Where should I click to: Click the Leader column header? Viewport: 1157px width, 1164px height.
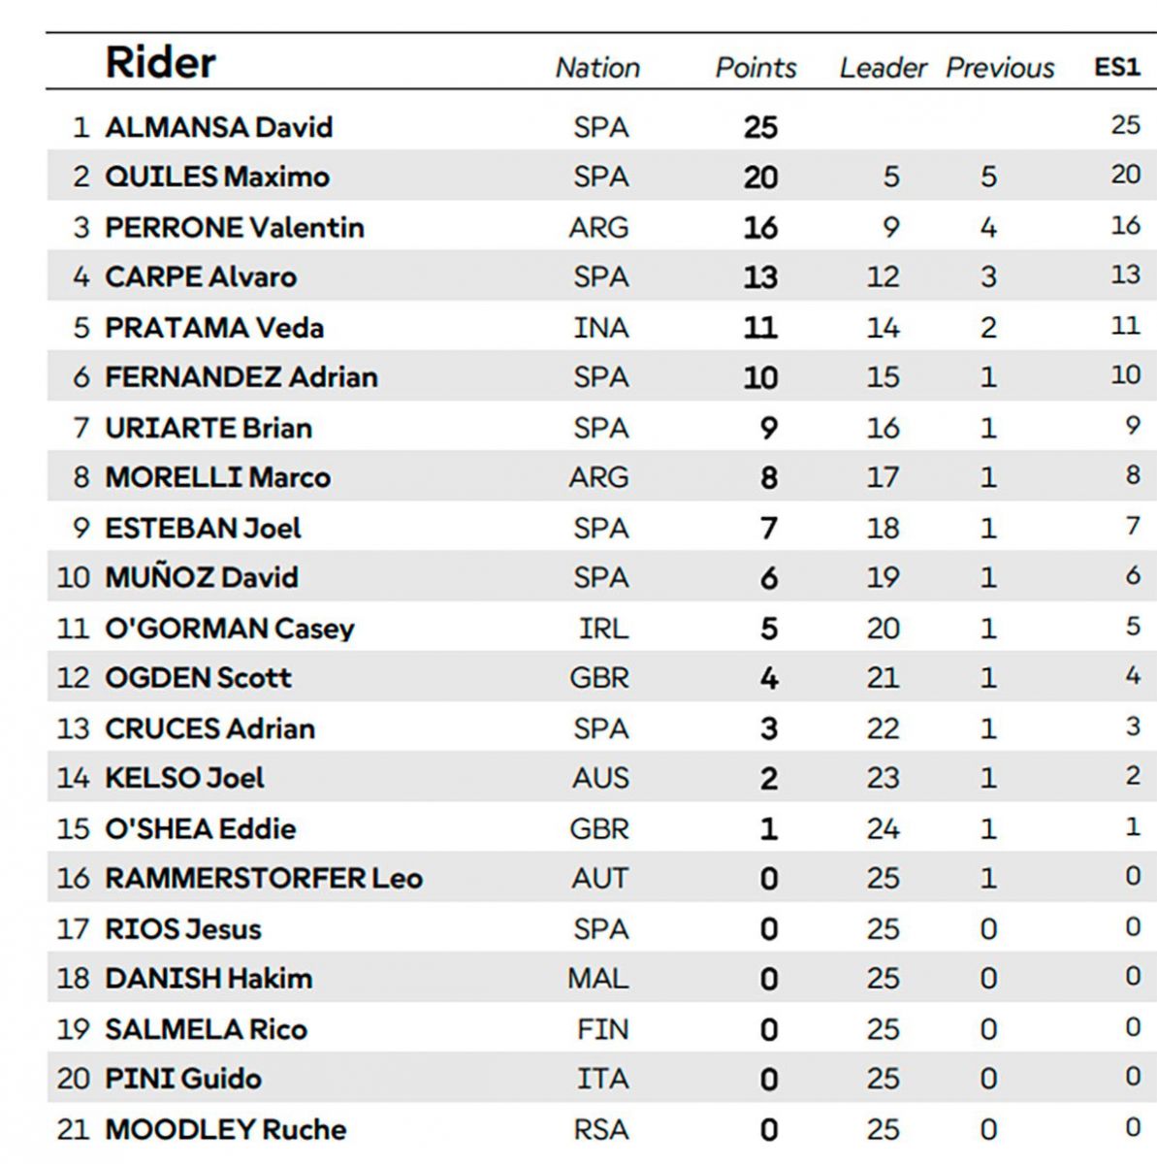tap(883, 68)
